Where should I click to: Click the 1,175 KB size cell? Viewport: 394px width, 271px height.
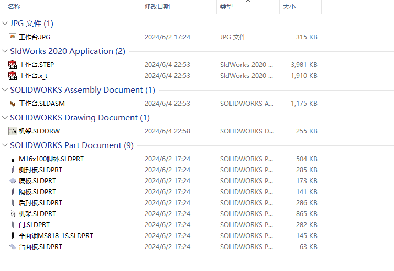[304, 104]
